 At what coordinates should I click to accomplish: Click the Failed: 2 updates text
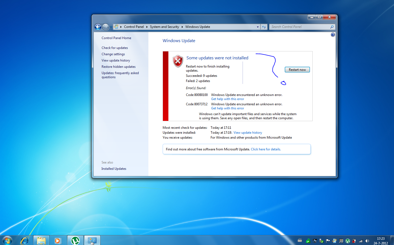pos(198,81)
